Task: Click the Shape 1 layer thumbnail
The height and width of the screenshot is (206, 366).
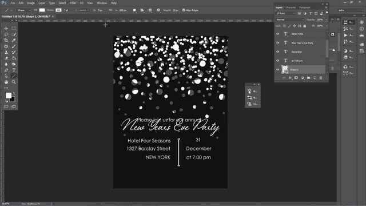Action: point(285,70)
